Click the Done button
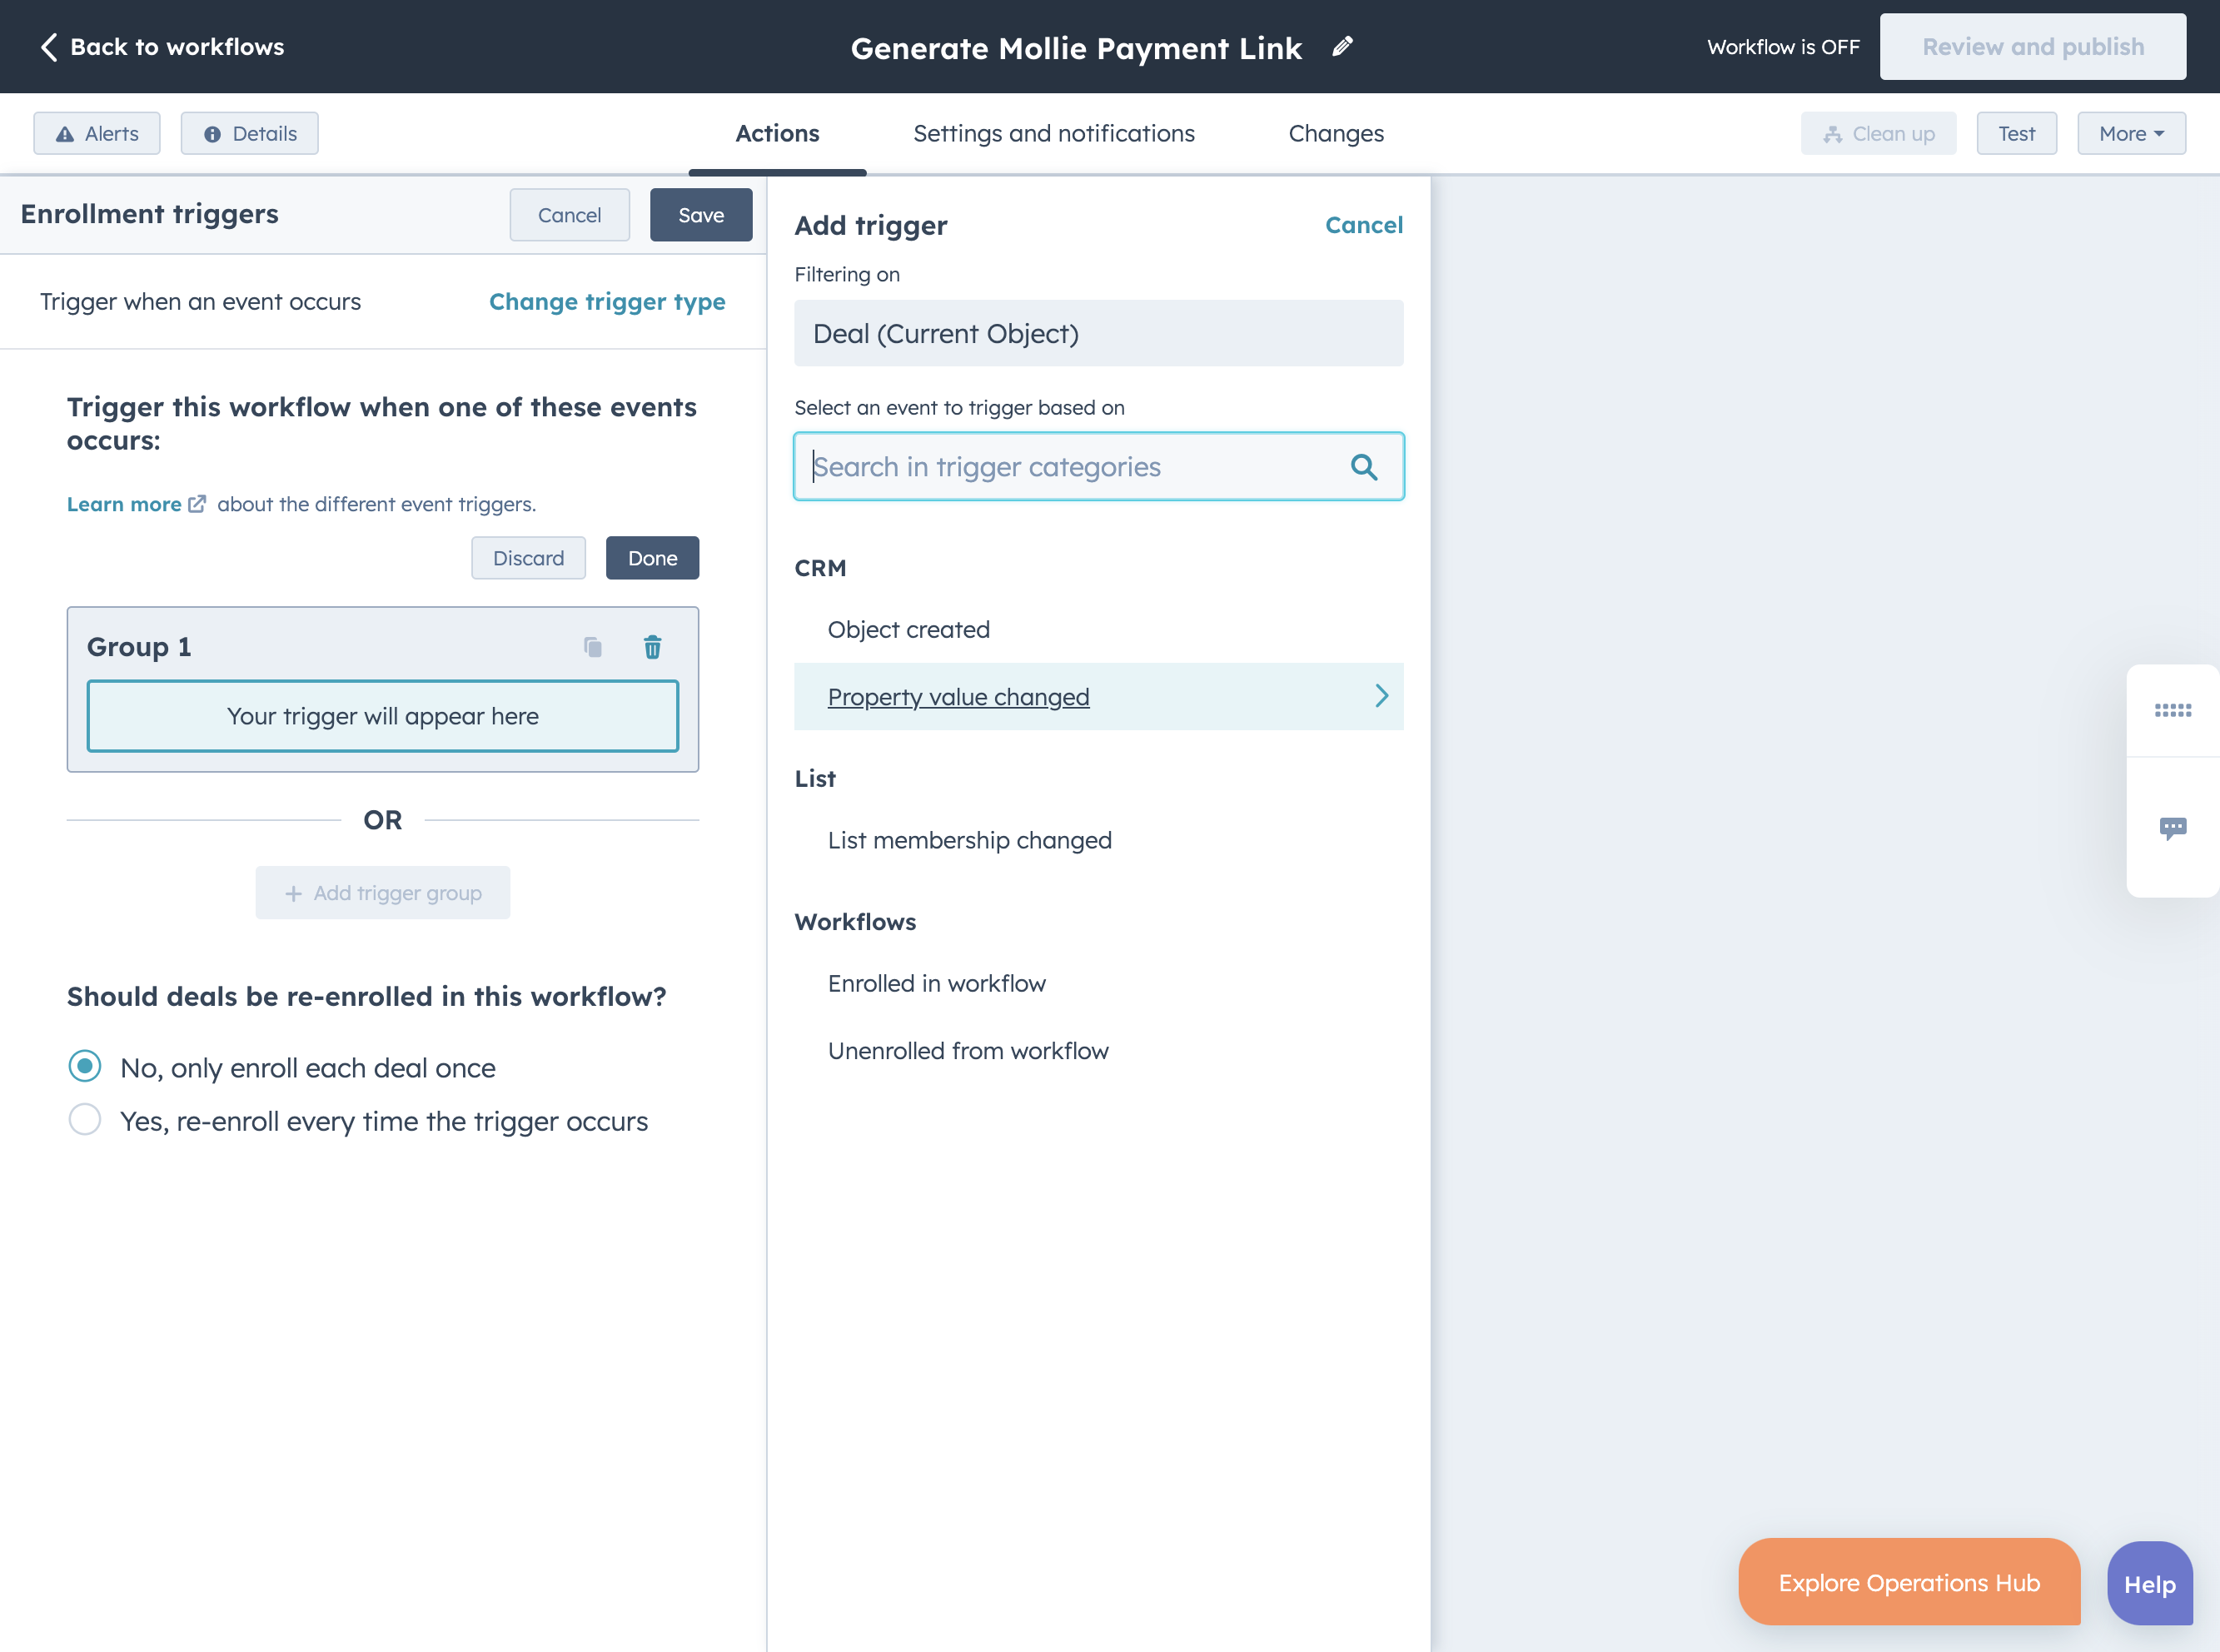This screenshot has width=2220, height=1652. 652,558
